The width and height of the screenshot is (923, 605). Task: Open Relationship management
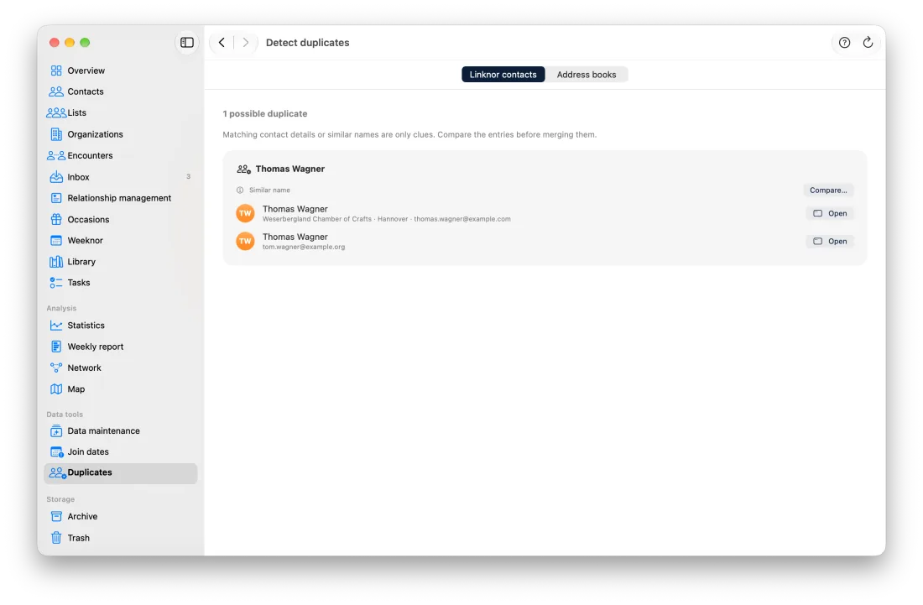pos(120,198)
